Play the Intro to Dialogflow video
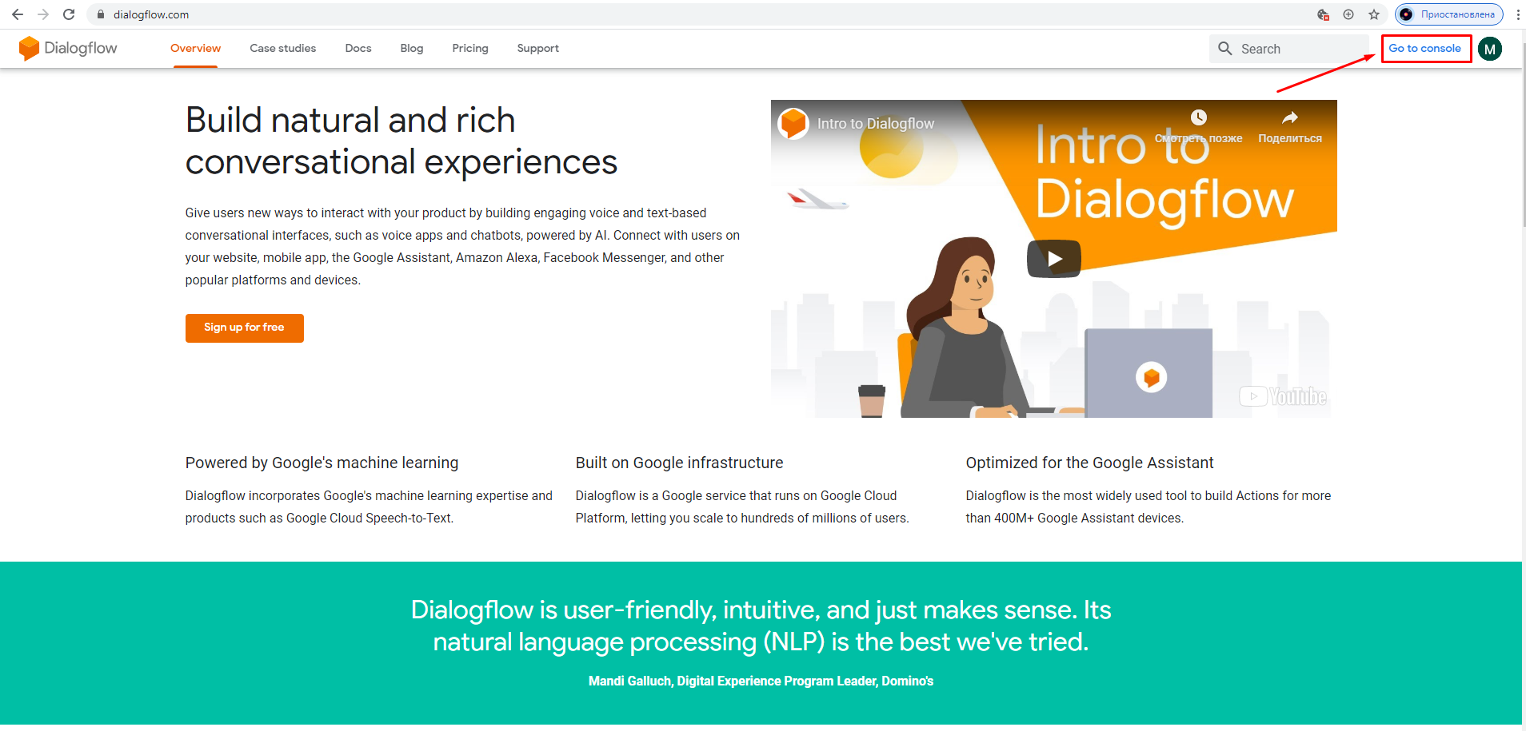Screen dimensions: 1526x731 pos(1054,259)
